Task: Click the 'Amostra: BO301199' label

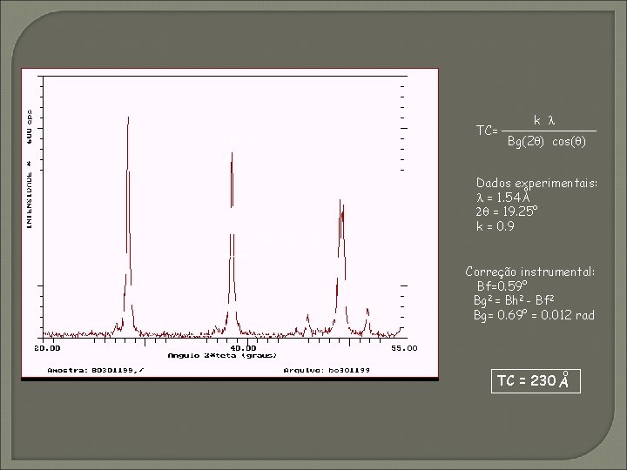Action: 95,371
